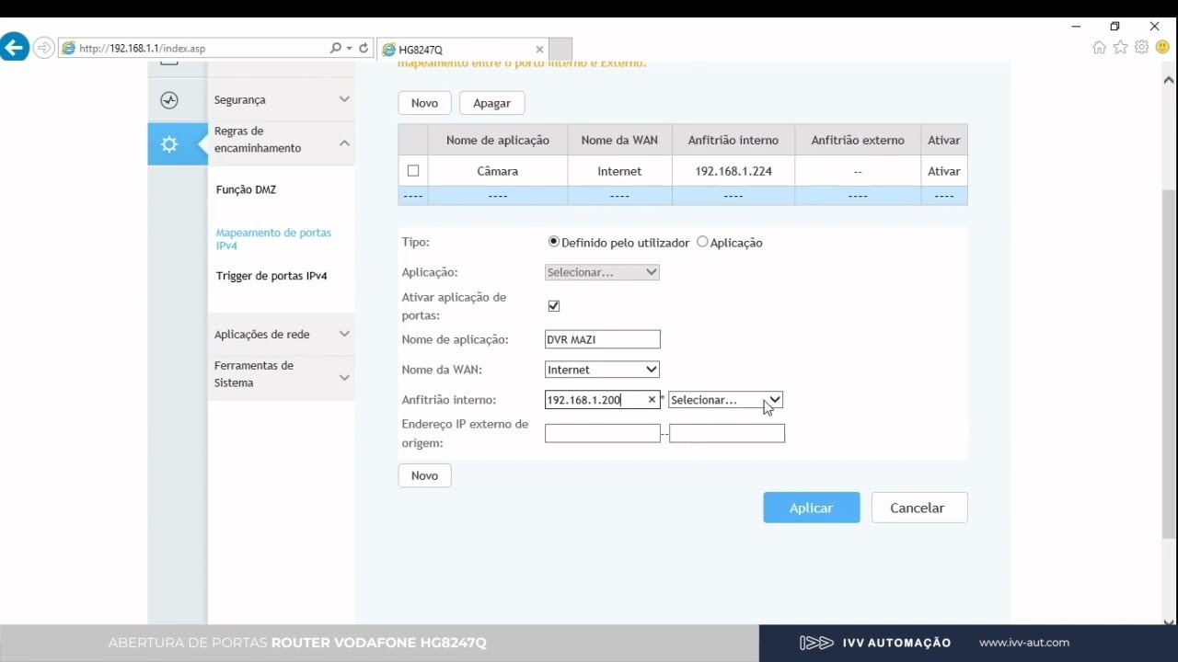Click Ativar in the Câmara row

(x=944, y=171)
